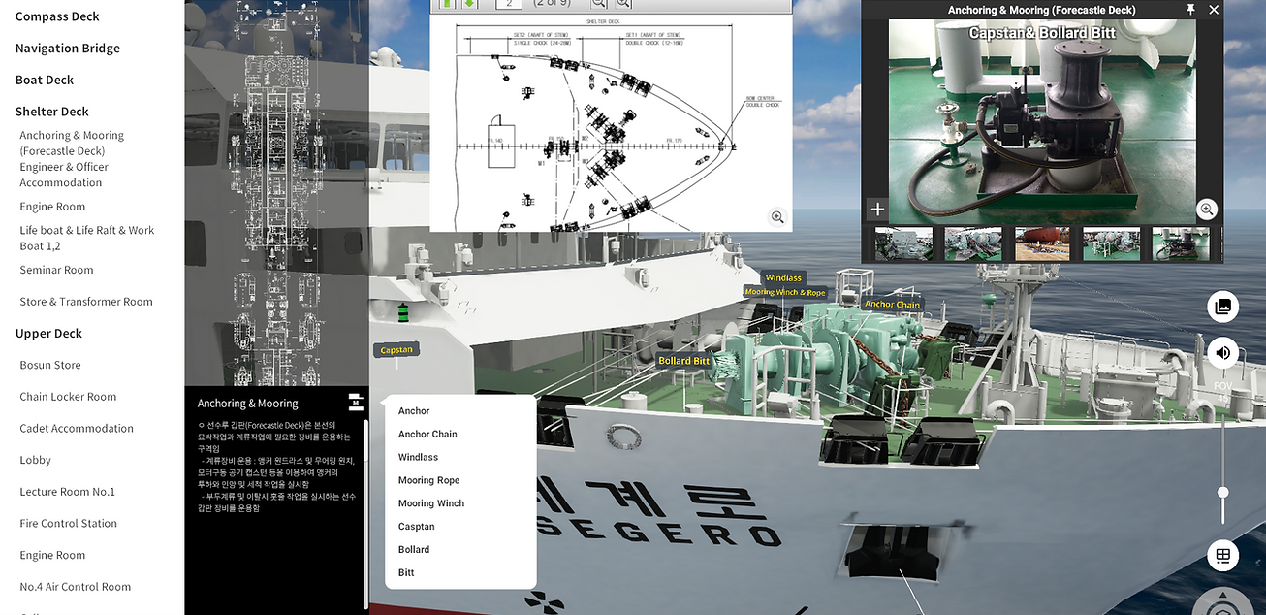
Task: Click the Capstan hotspot label
Action: pyautogui.click(x=396, y=350)
